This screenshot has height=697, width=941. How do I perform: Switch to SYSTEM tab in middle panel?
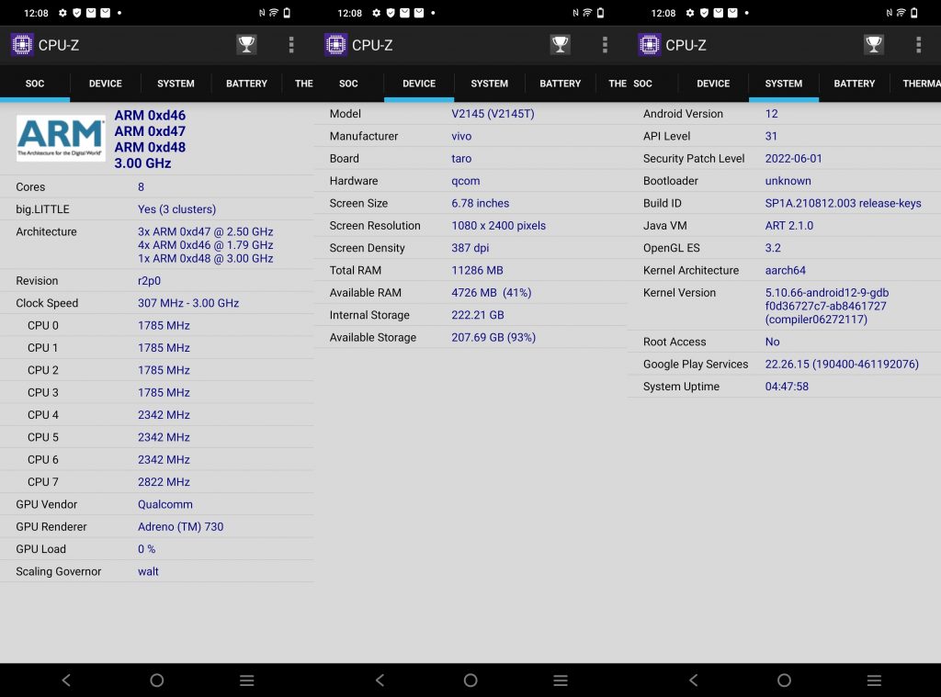[490, 84]
